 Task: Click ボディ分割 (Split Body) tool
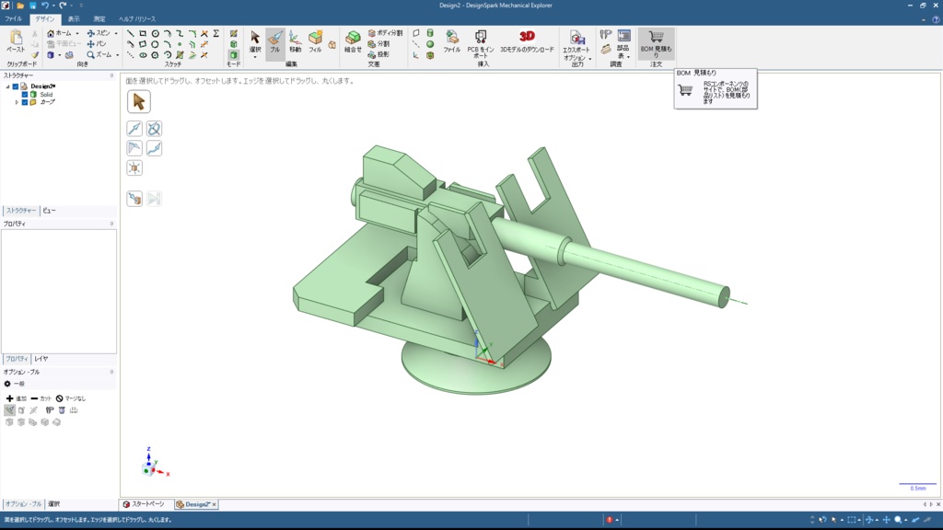coord(385,33)
